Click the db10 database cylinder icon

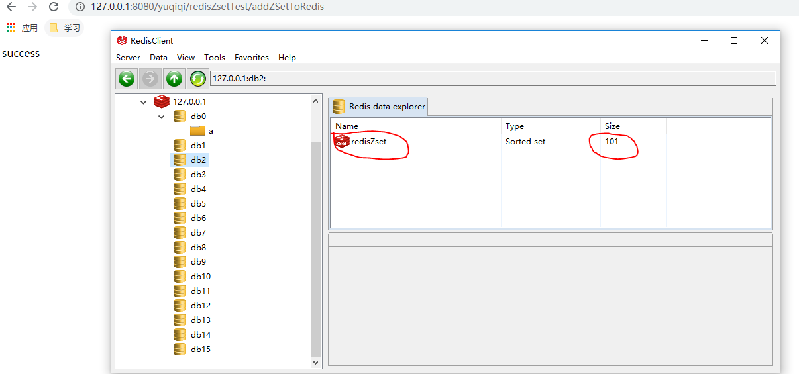point(180,276)
